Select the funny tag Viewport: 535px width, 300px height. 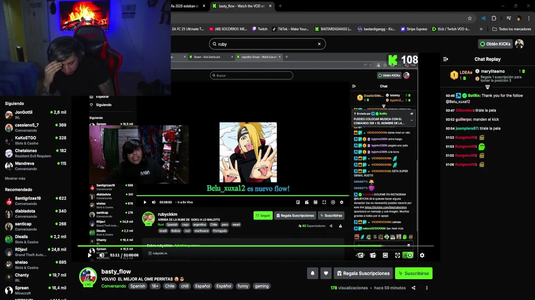click(x=243, y=286)
